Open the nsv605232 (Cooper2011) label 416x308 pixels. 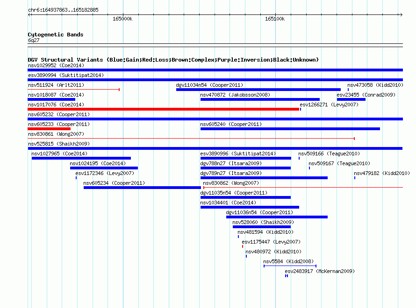(59, 114)
